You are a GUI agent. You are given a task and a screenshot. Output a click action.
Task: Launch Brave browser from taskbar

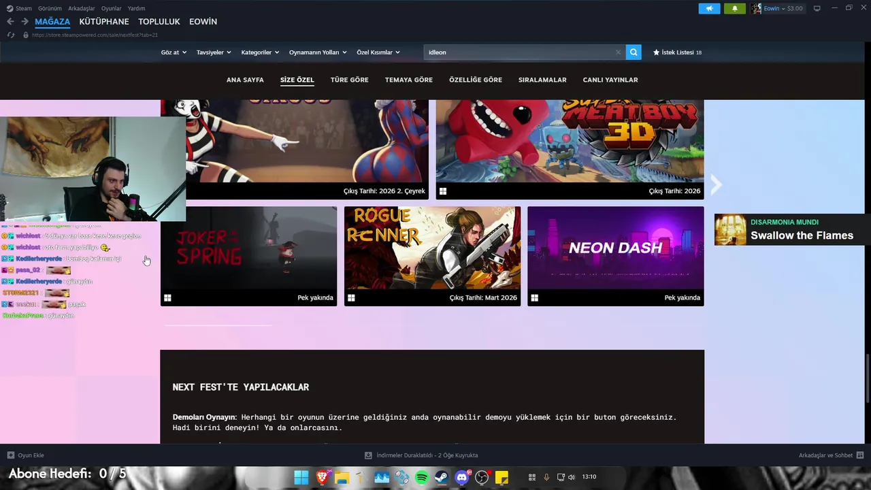322,477
